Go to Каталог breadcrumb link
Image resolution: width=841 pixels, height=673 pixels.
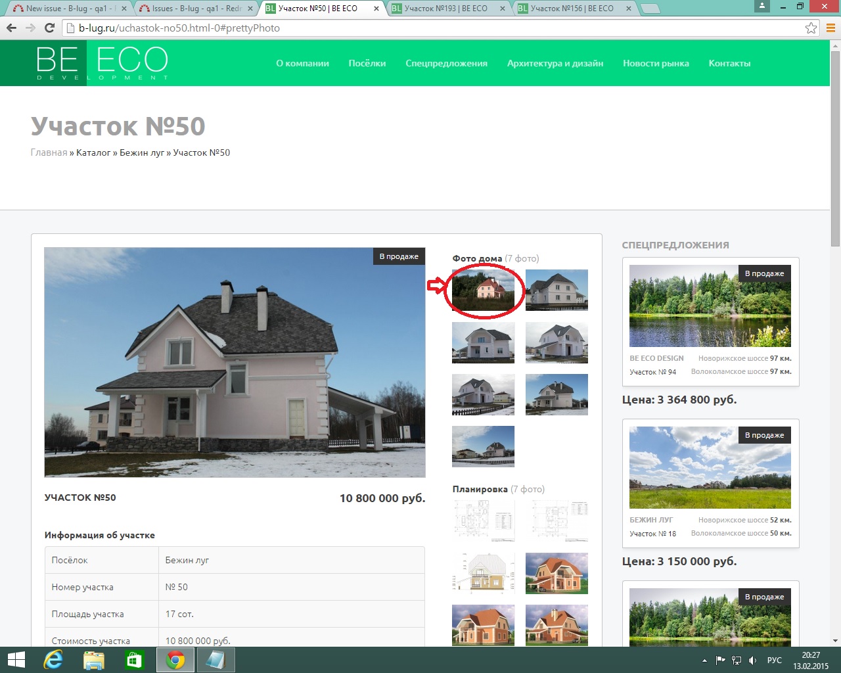click(93, 152)
